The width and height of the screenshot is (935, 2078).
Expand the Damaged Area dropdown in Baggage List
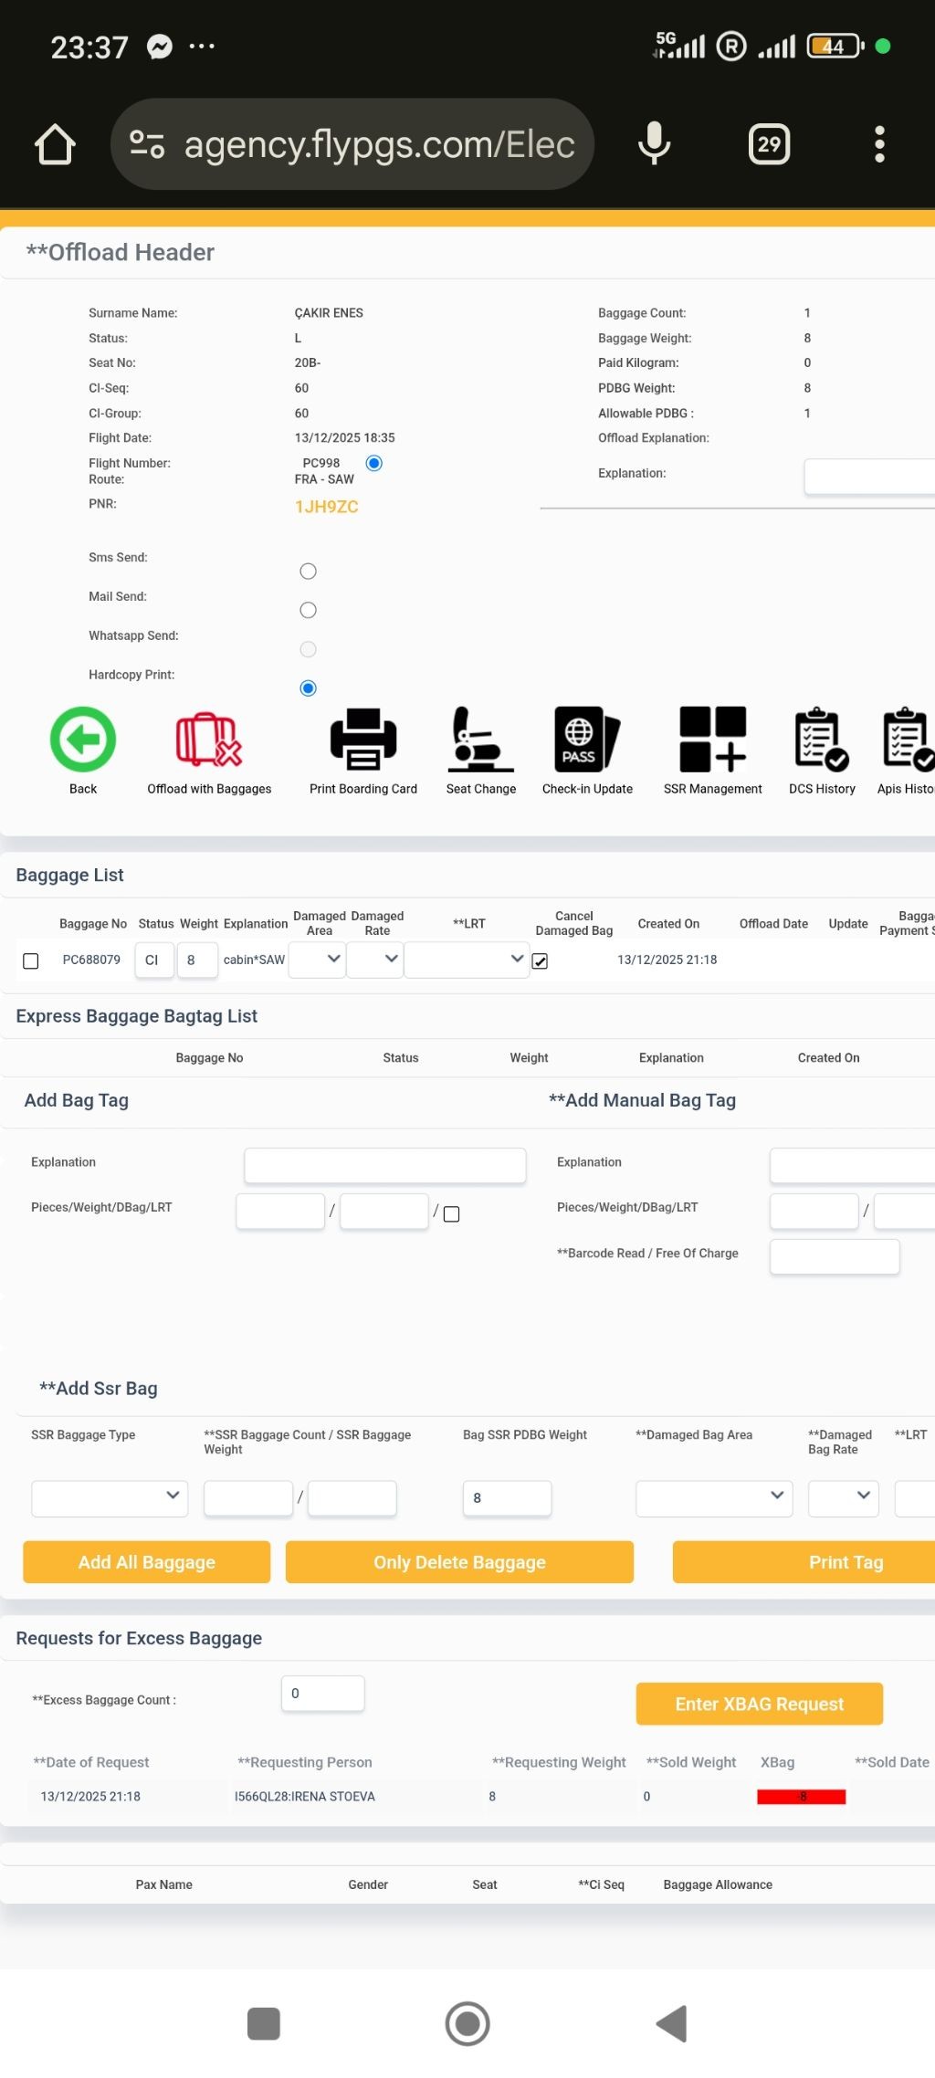tap(317, 960)
